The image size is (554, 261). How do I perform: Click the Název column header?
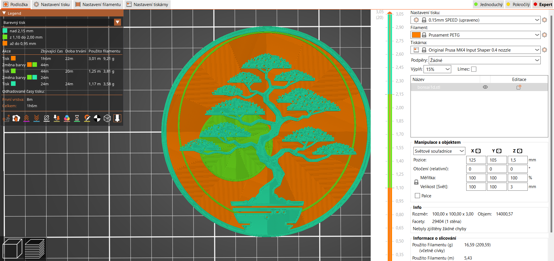445,80
